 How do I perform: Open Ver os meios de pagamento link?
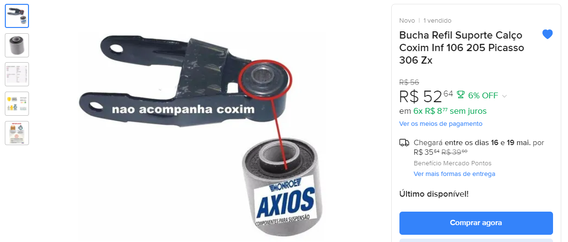click(x=440, y=124)
